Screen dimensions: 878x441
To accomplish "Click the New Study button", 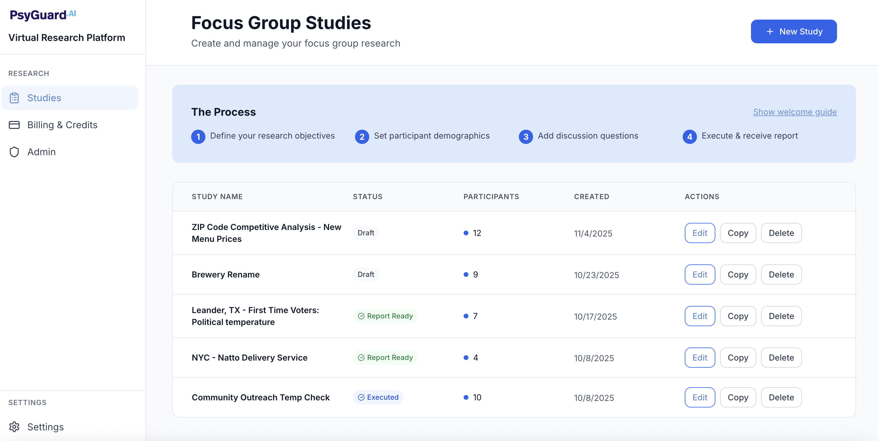I will pyautogui.click(x=793, y=31).
